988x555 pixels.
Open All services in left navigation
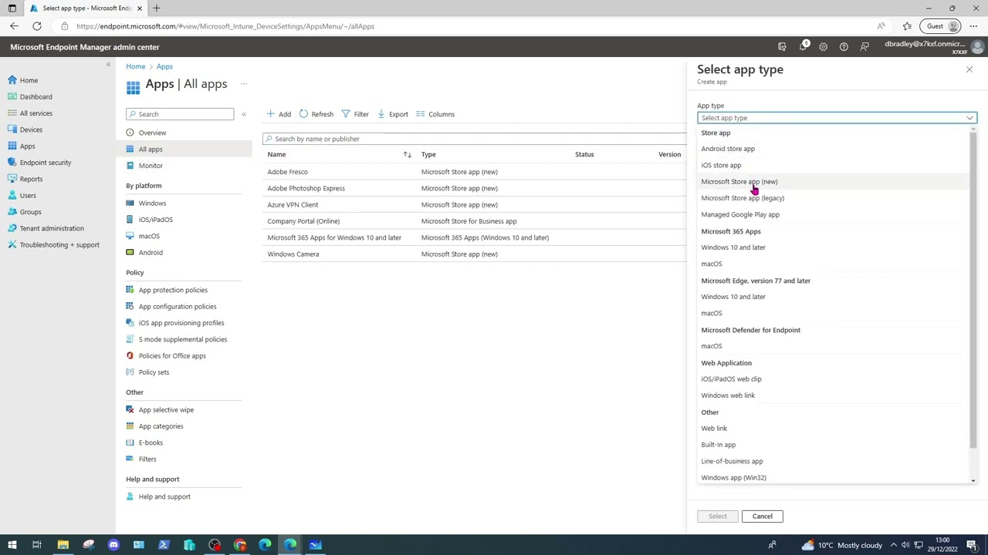[x=36, y=113]
